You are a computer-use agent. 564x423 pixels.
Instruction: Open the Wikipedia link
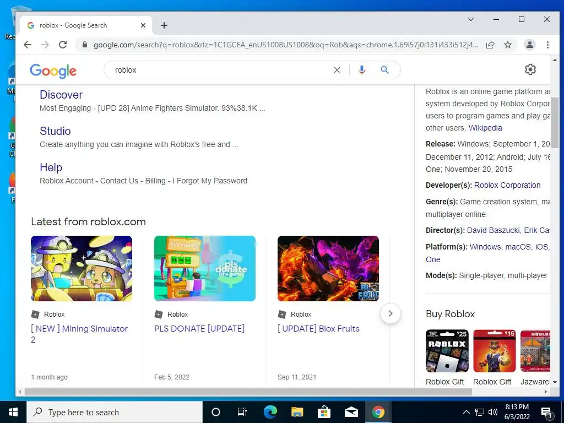[x=485, y=128]
